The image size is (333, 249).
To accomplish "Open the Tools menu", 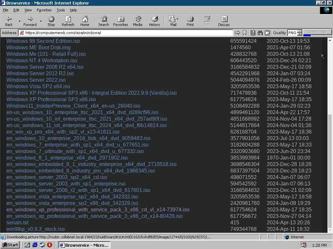I will (60, 10).
